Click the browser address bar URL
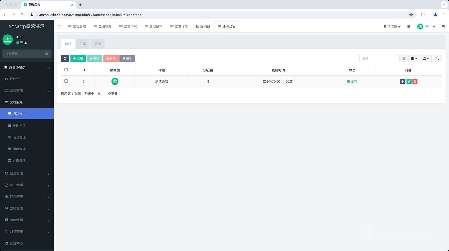Image resolution: width=449 pixels, height=251 pixels. (89, 15)
